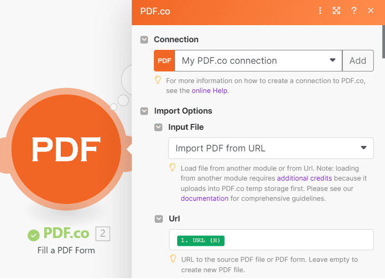Image resolution: width=385 pixels, height=279 pixels.
Task: Click the green checkmark status icon
Action: [x=34, y=235]
